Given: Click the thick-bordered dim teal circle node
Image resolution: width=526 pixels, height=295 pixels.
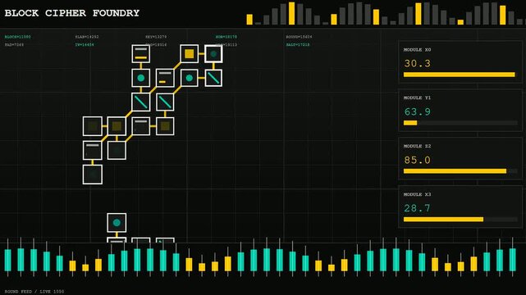Looking at the screenshot, I should click(x=213, y=53).
